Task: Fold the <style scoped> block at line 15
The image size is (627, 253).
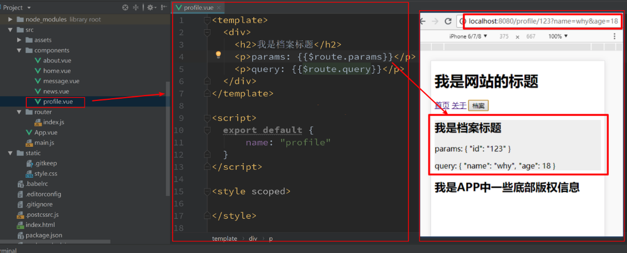Action: (x=207, y=192)
